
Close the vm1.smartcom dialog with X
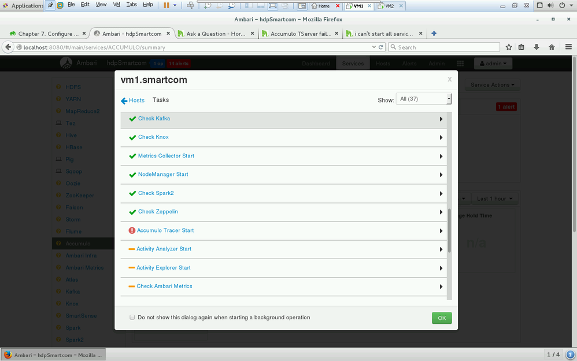[x=449, y=79]
